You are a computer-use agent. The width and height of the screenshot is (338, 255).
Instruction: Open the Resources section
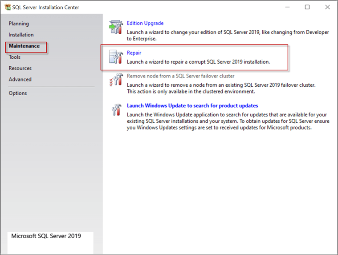(20, 68)
